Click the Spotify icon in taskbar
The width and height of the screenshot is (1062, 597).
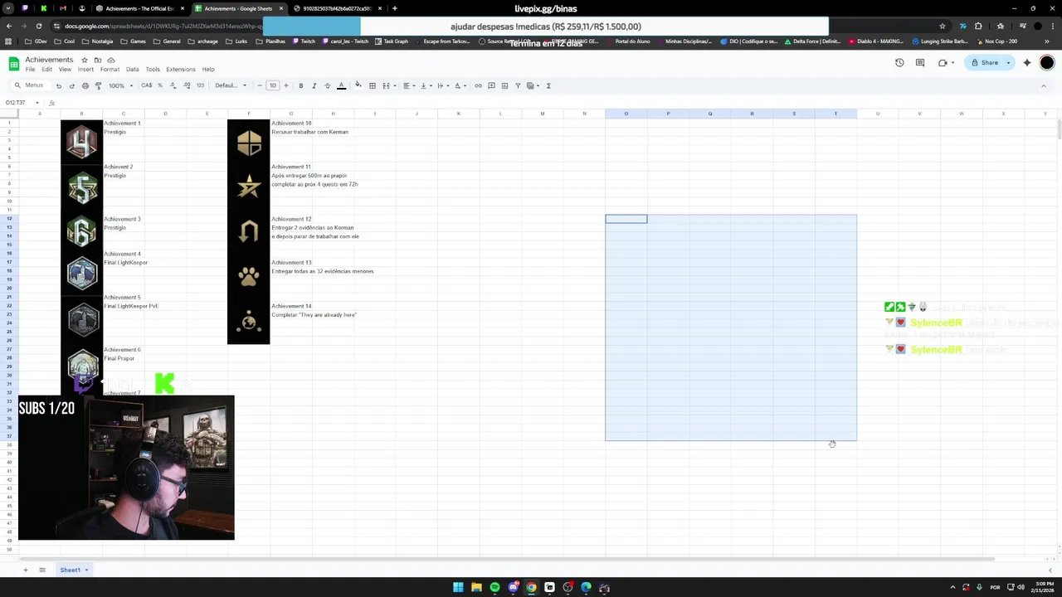(494, 587)
